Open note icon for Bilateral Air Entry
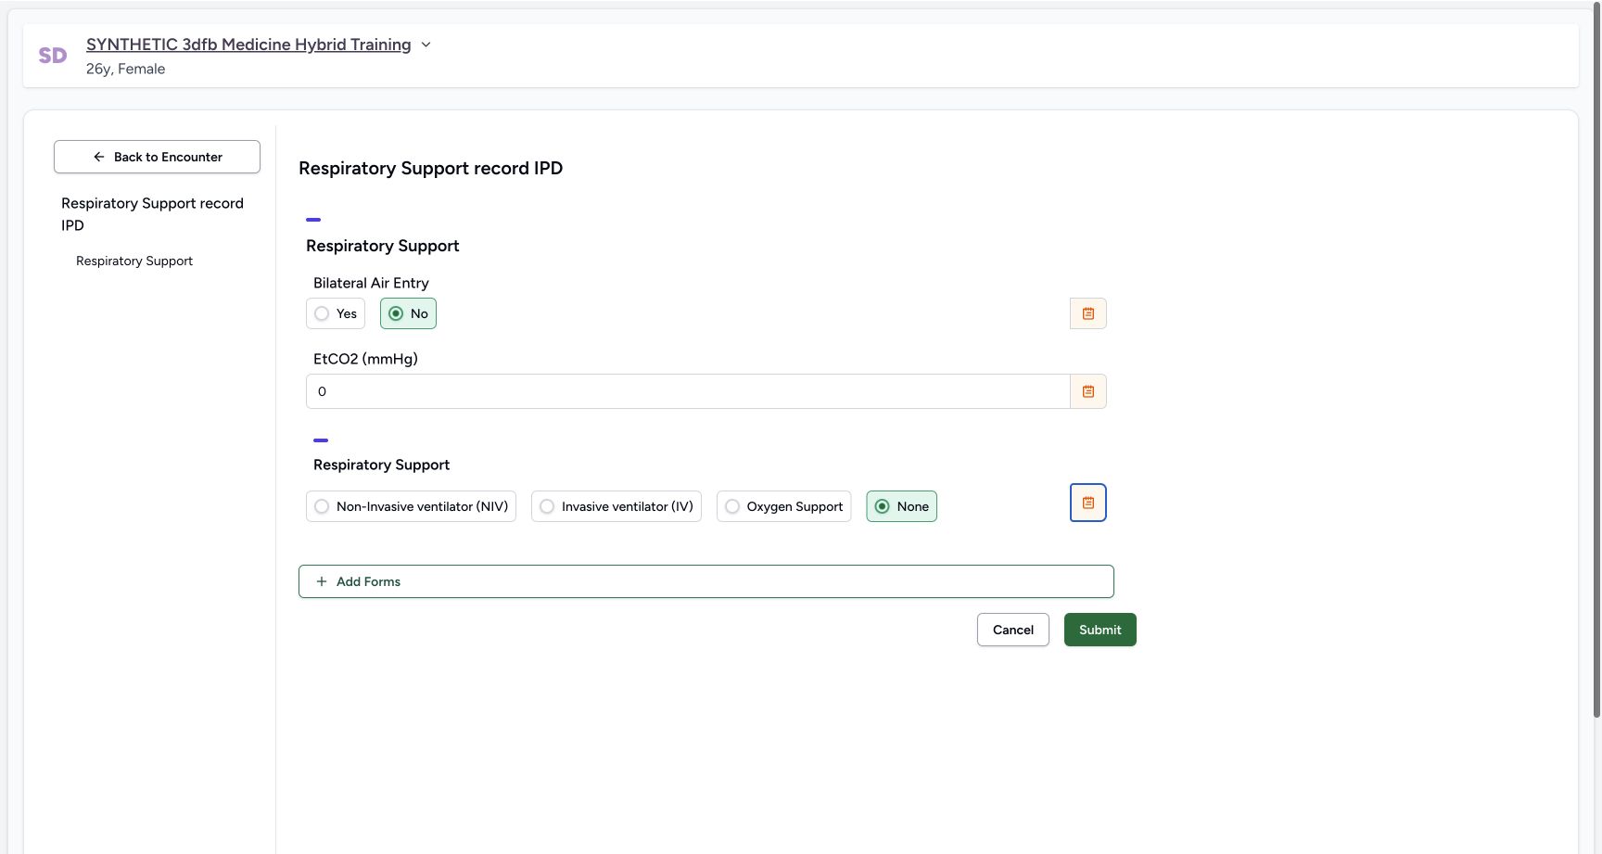The width and height of the screenshot is (1602, 854). point(1087,313)
